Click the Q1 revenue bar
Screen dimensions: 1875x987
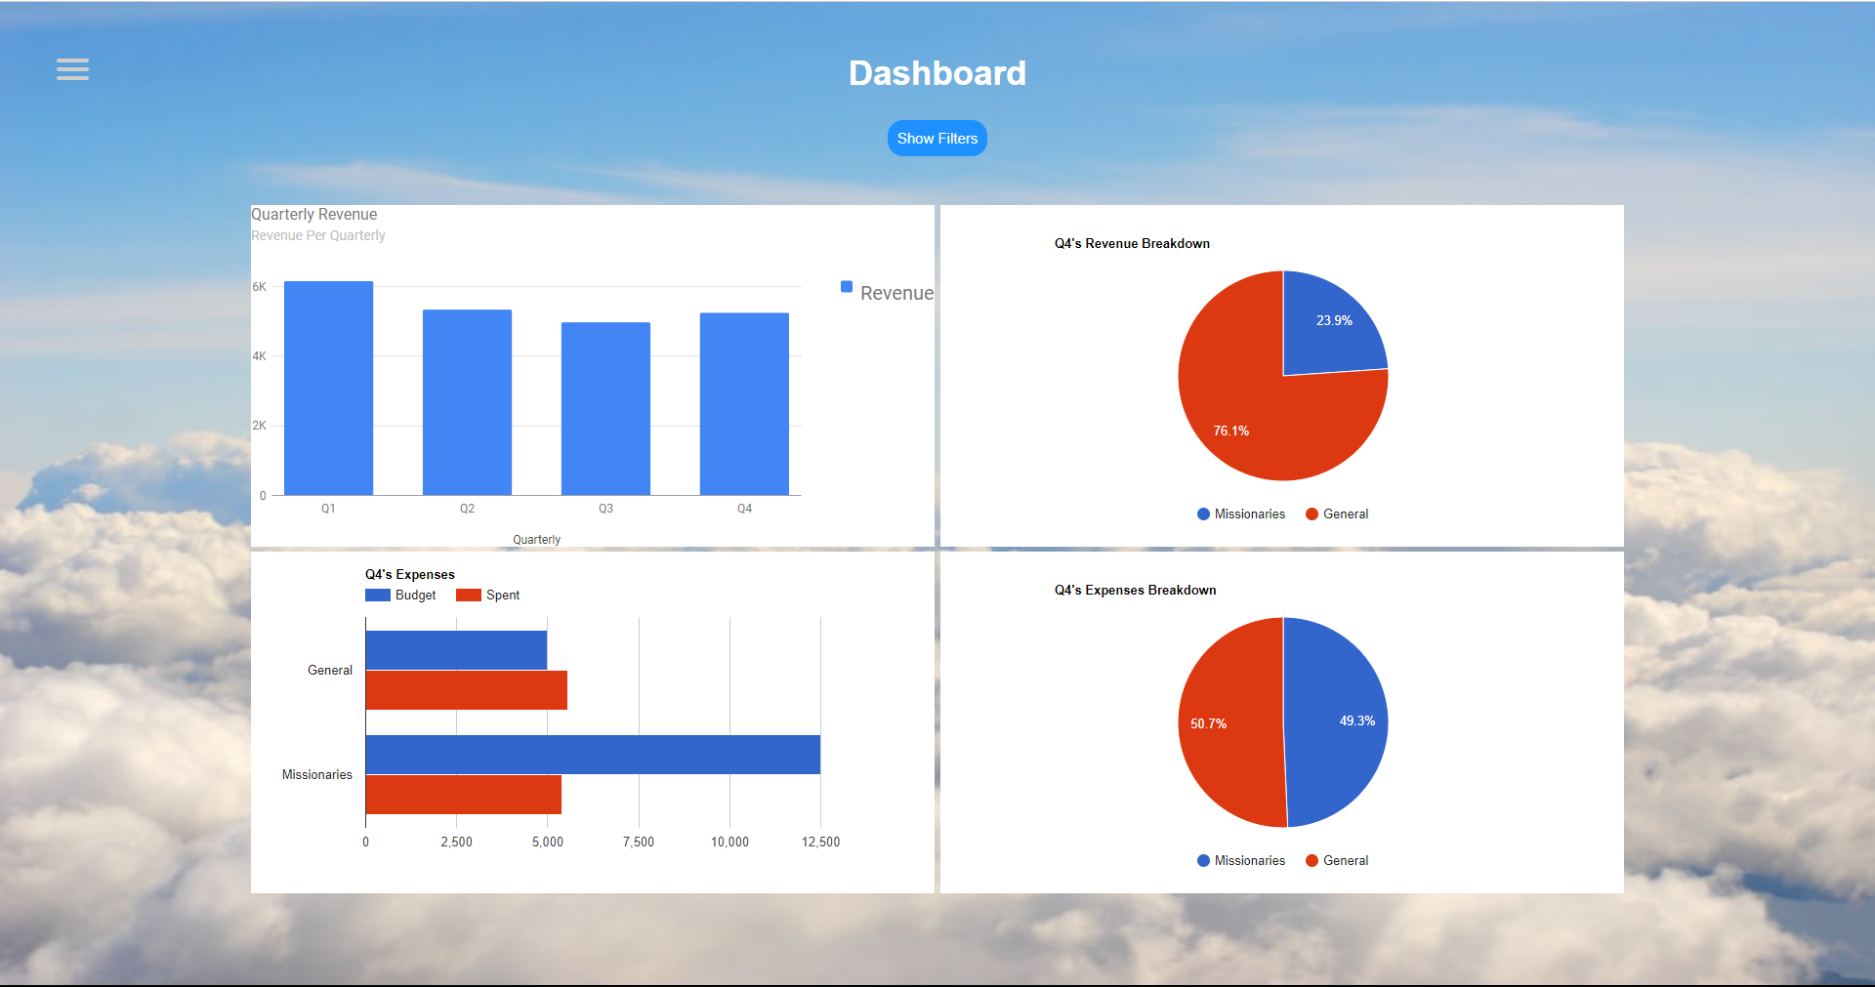coord(328,389)
